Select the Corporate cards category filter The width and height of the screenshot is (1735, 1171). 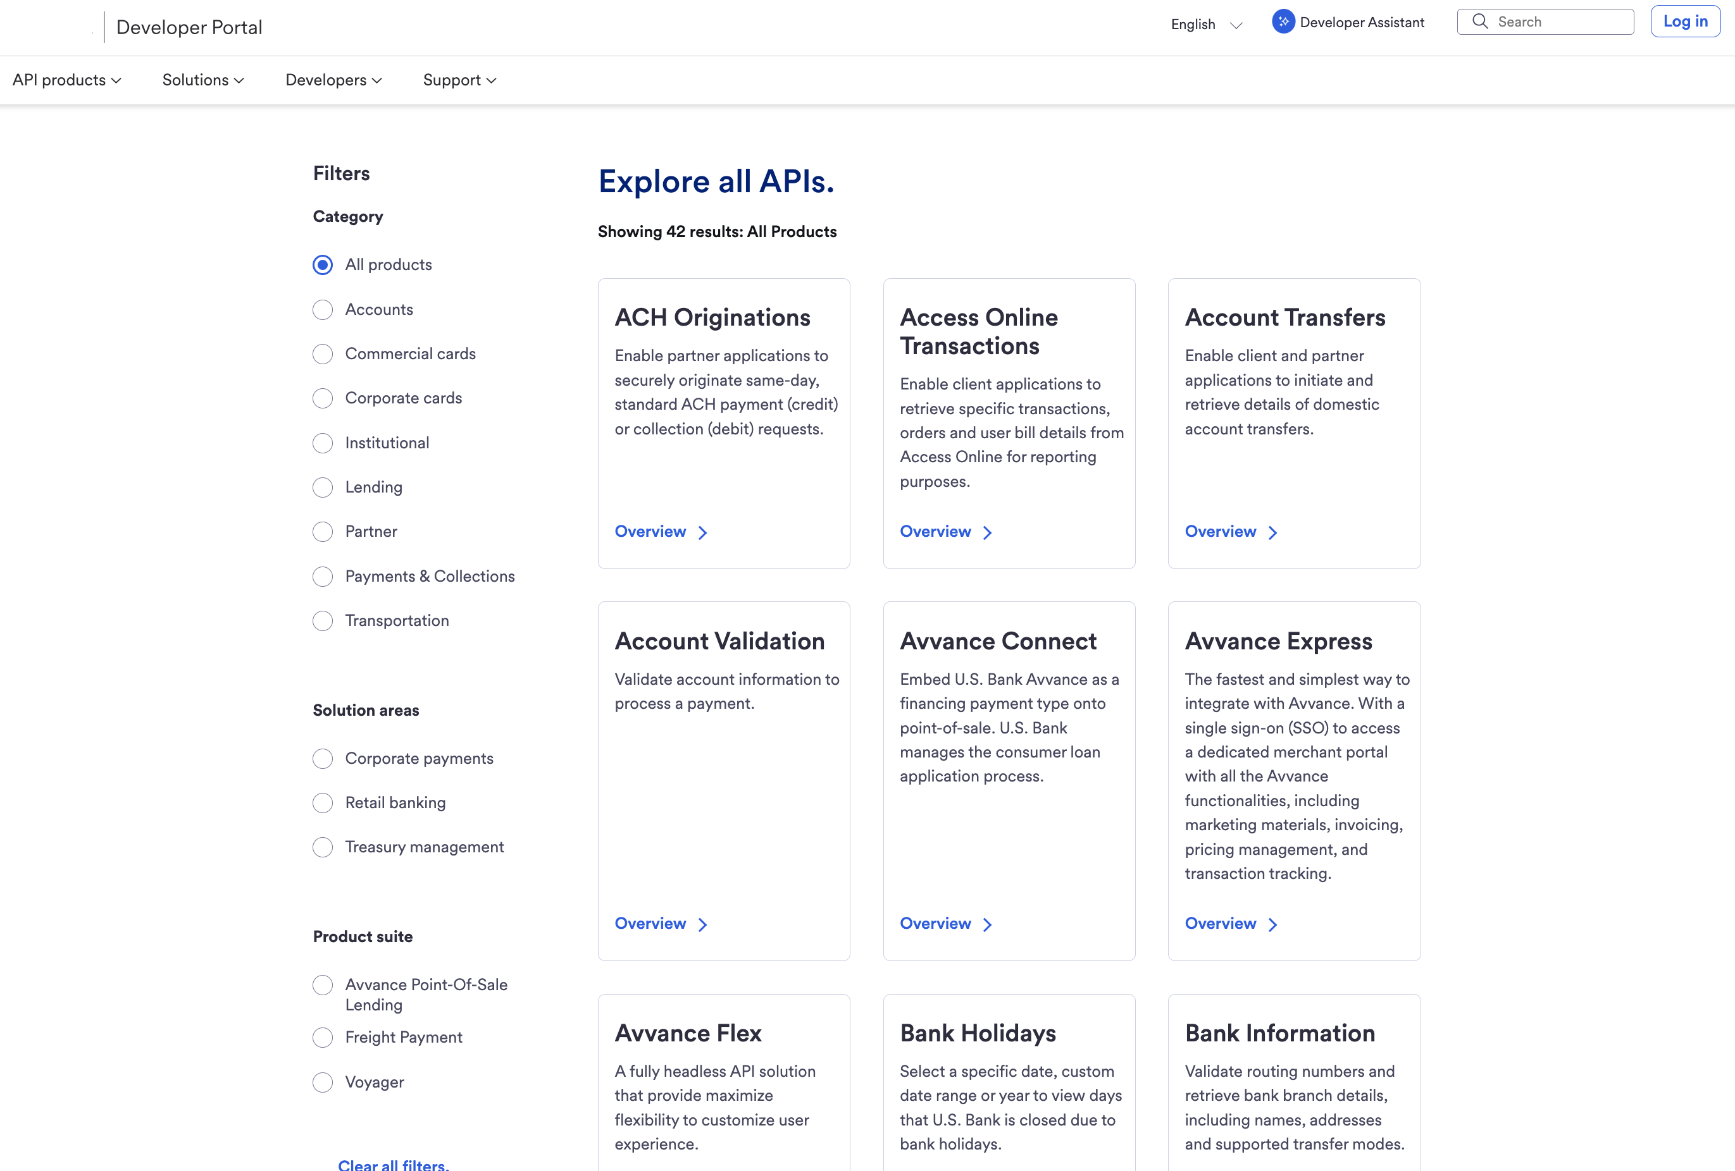click(323, 398)
